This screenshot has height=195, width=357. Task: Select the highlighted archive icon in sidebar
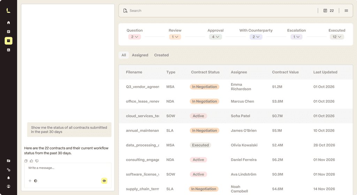(x=8, y=41)
